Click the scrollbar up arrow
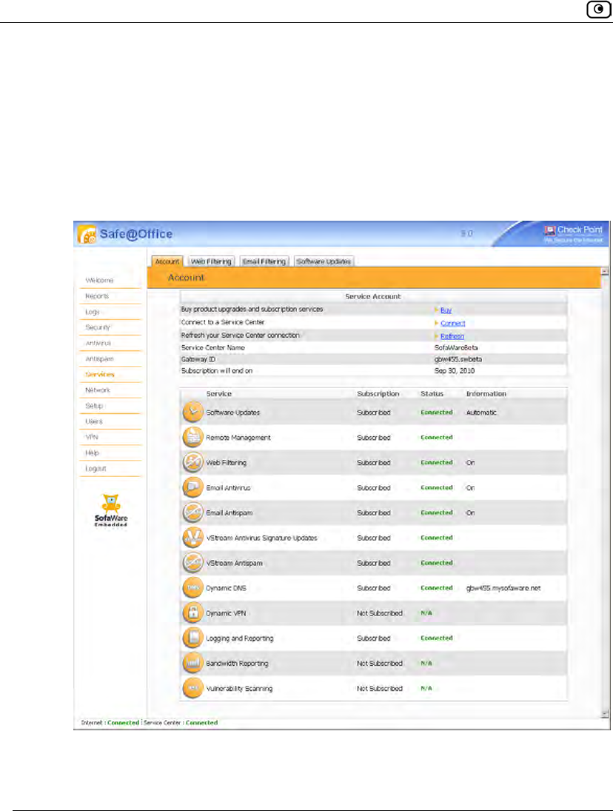 [606, 272]
